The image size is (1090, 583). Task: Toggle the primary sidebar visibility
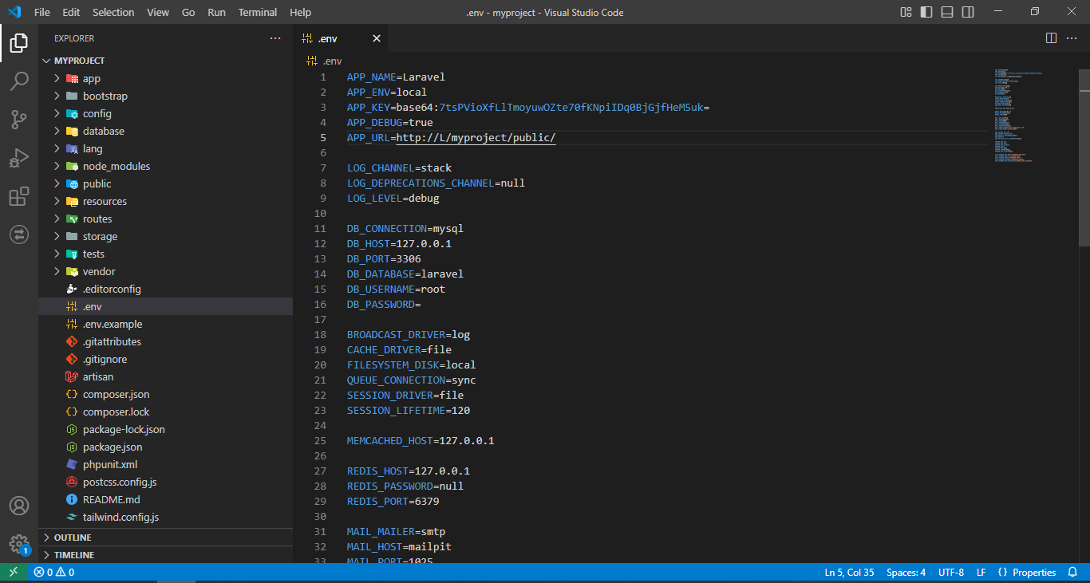[x=925, y=12]
